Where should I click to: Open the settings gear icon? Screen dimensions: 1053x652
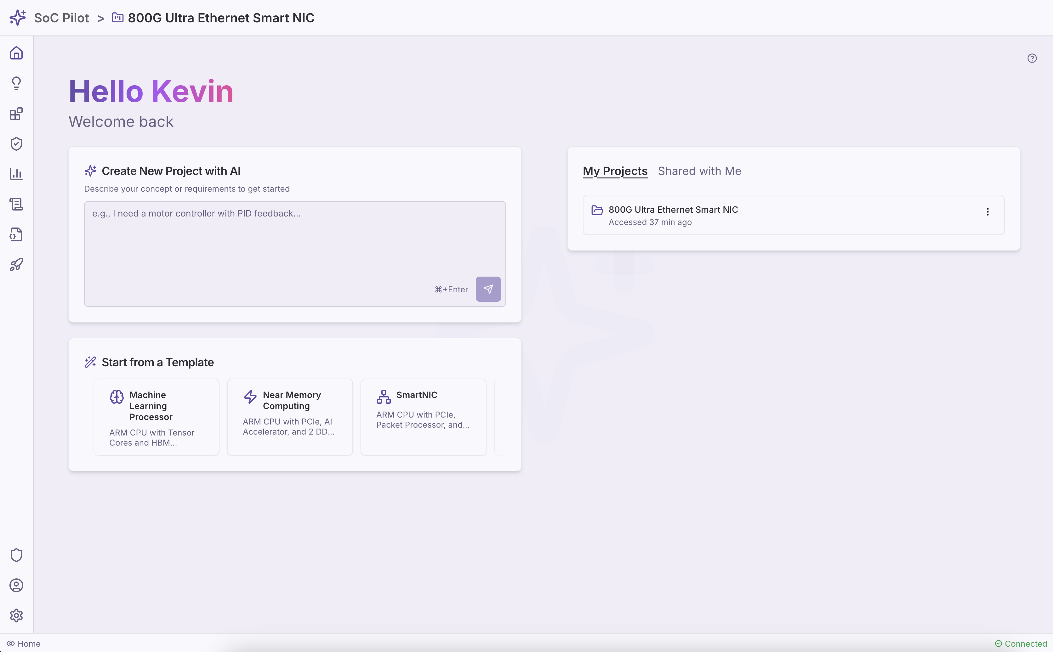16,615
